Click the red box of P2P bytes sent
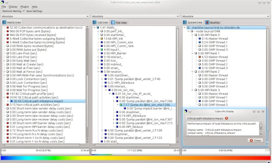272x163 pixels. [x=8, y=31]
